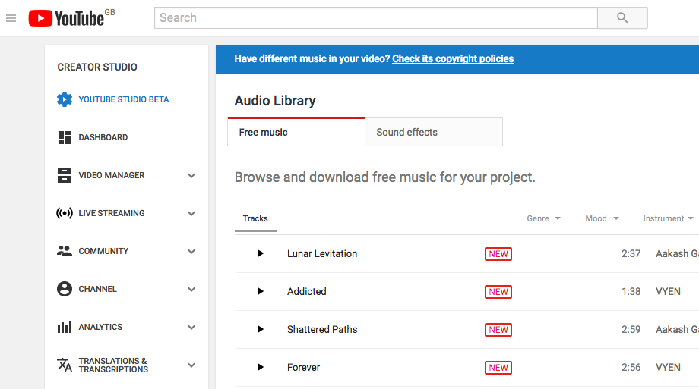The image size is (699, 389).
Task: Switch to the Sound effects tab
Action: tap(434, 132)
